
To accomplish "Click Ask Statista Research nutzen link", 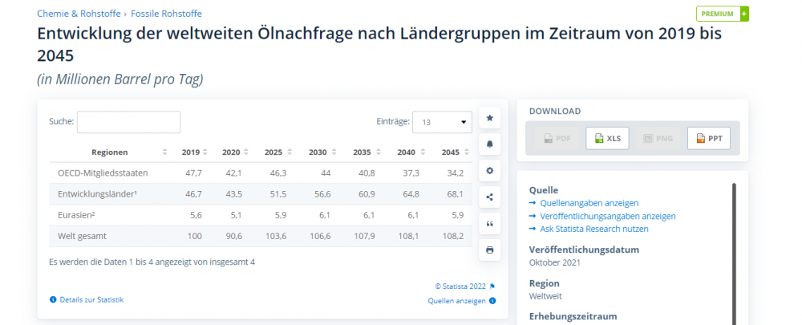I will pyautogui.click(x=594, y=229).
